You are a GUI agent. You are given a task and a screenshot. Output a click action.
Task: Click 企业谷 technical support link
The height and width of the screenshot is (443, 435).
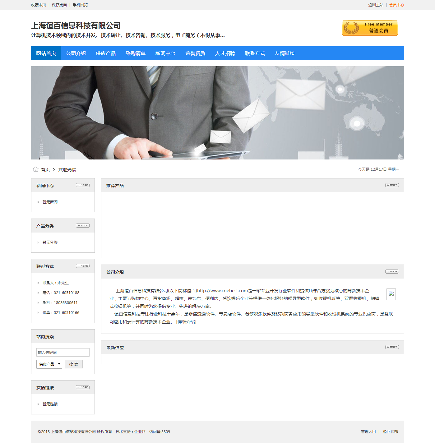140,431
